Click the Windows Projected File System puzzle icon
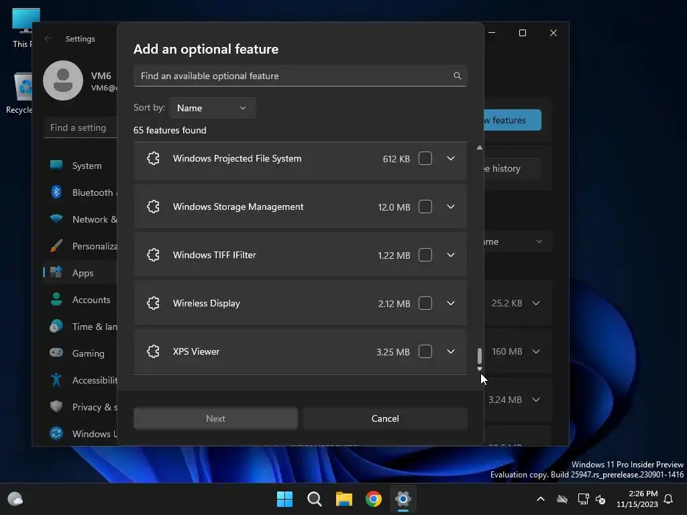 (153, 158)
